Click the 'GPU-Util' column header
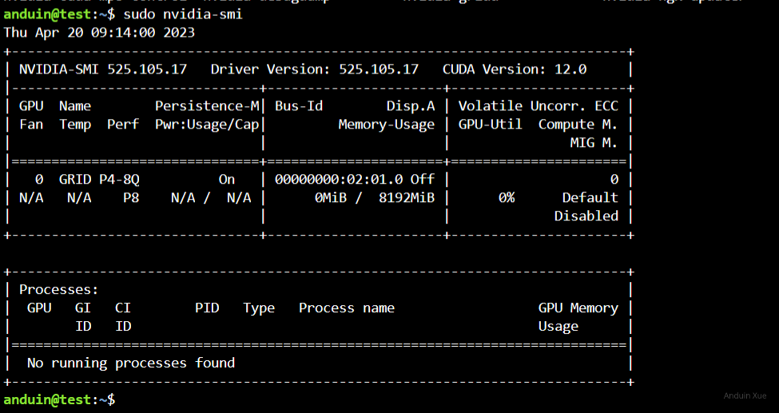Image resolution: width=779 pixels, height=413 pixels. [490, 125]
